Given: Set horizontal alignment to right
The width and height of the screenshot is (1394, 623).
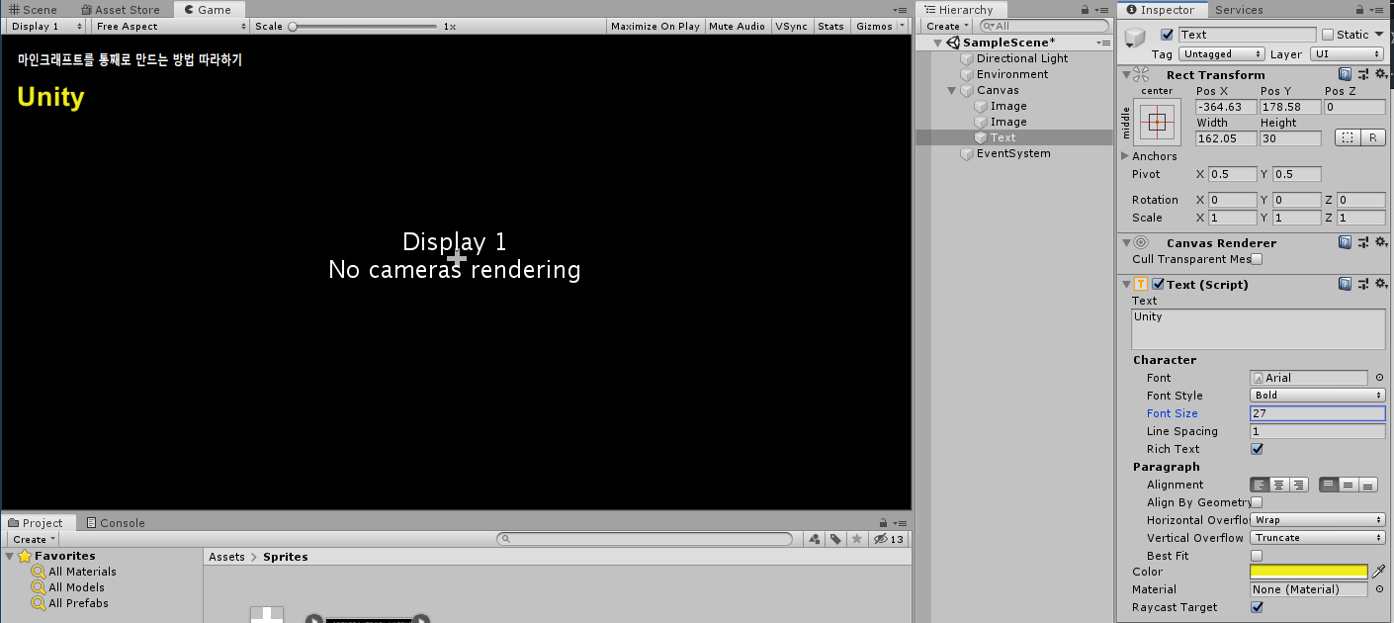Looking at the screenshot, I should click(x=1298, y=485).
